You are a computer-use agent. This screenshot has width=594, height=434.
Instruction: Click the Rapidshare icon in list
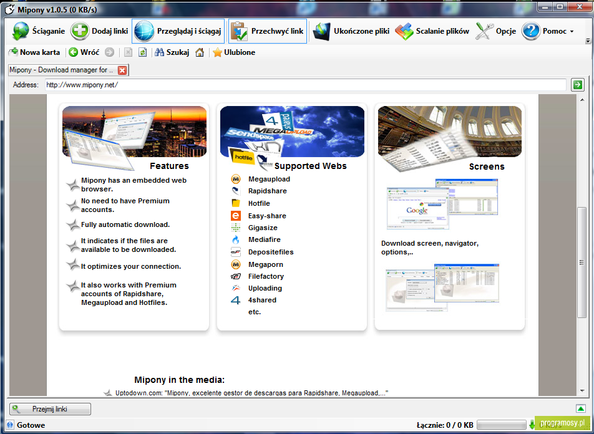point(236,191)
